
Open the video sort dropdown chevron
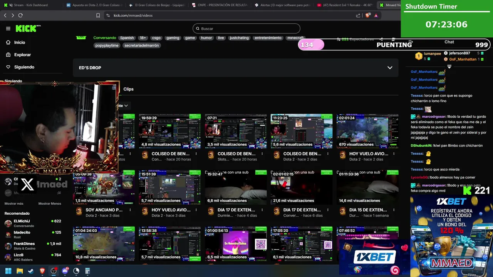click(126, 105)
